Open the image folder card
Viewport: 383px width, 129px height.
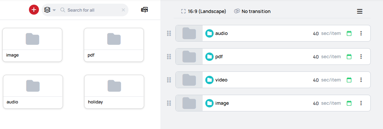pos(32,45)
